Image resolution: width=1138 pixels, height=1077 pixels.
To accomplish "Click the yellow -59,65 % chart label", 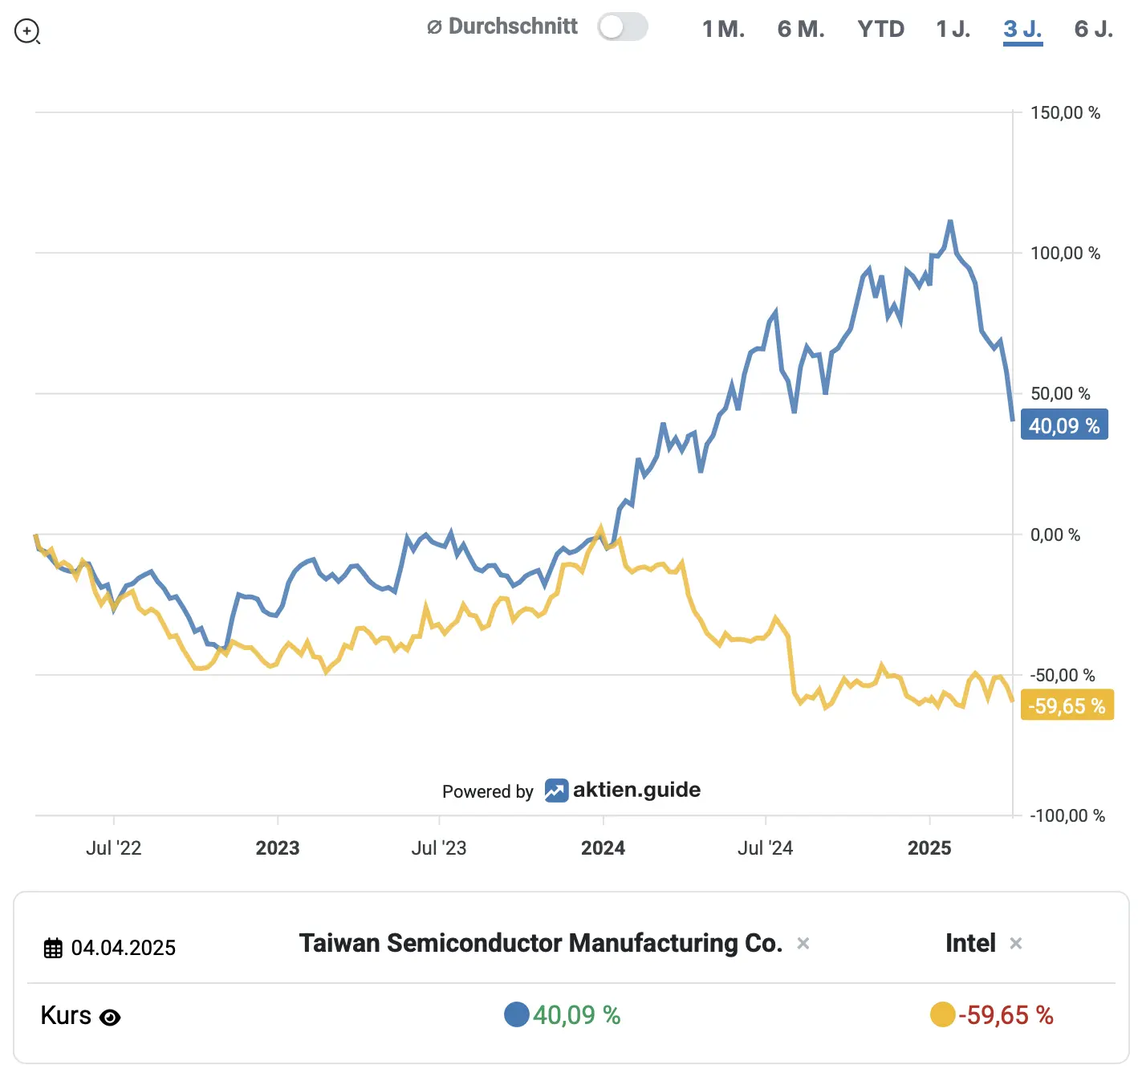I will click(1067, 705).
